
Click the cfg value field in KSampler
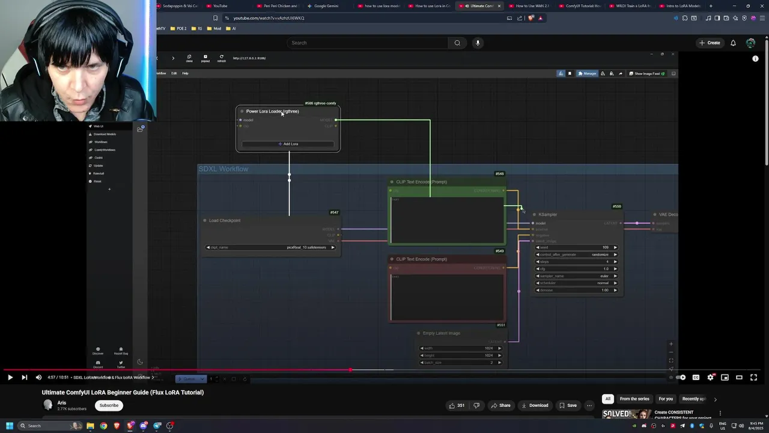click(x=576, y=269)
